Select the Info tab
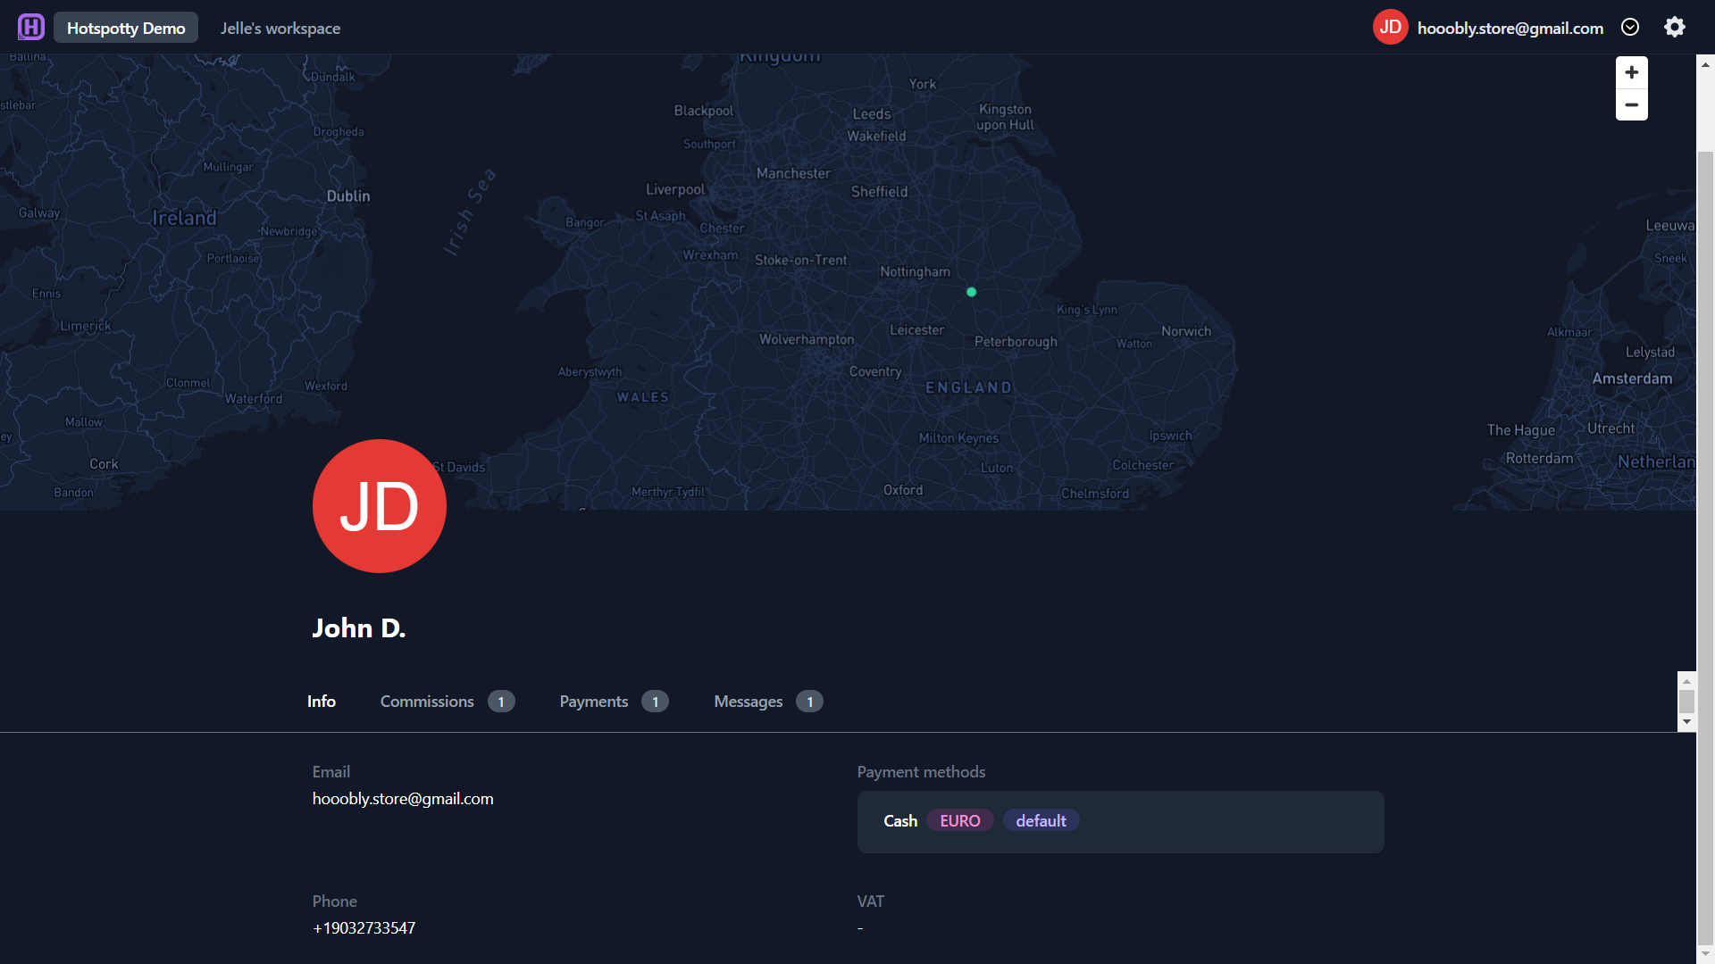1715x964 pixels. (x=322, y=702)
